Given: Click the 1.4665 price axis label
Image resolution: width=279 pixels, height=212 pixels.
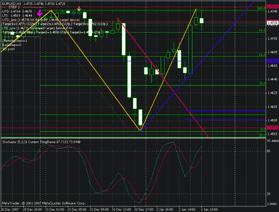Looking at the screenshot, I should tap(272, 66).
